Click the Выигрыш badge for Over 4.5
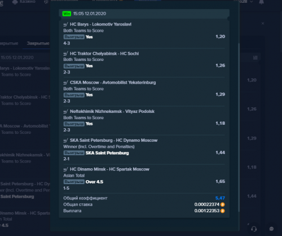 tap(74, 182)
